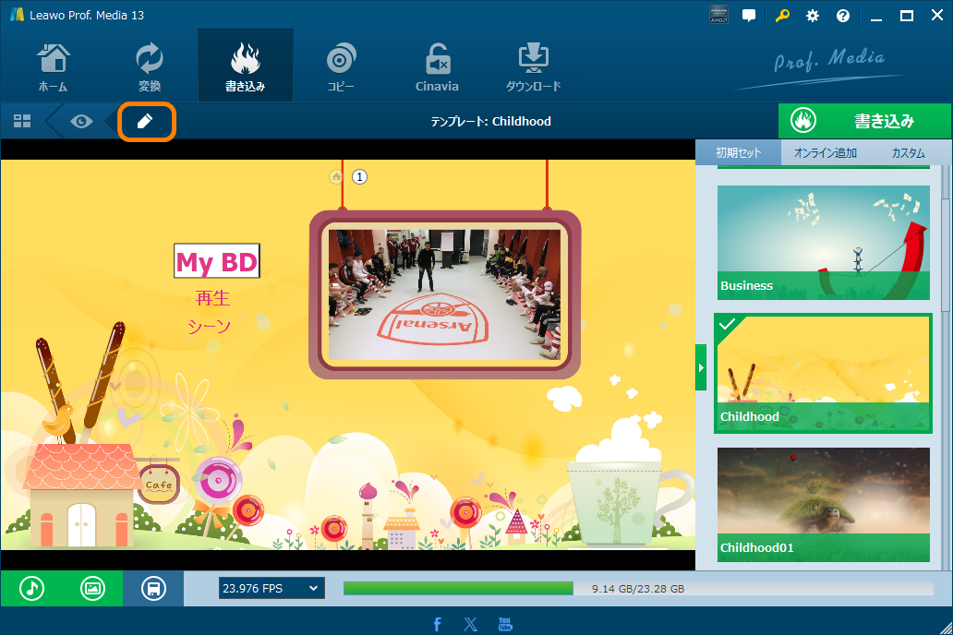Switch to the オンライン追加 tab
This screenshot has width=953, height=635.
click(x=825, y=152)
